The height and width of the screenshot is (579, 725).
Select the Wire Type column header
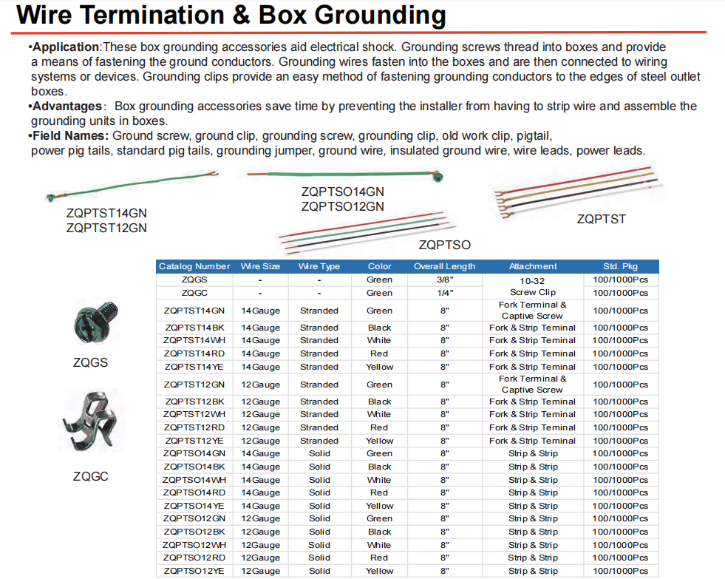[x=319, y=266]
